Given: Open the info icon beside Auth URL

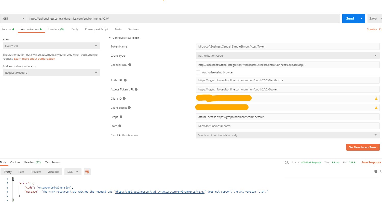Looking at the screenshot, I should (x=125, y=80).
